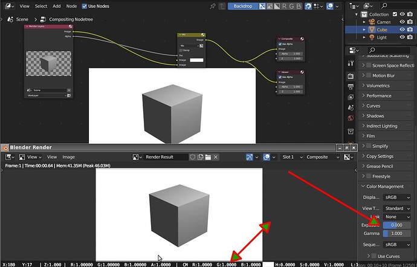The image size is (417, 267).
Task: Click the white color swatch in Mix node
Action: pos(196,60)
